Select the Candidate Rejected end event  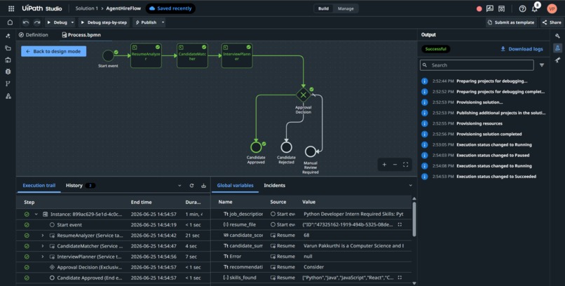[x=287, y=147]
